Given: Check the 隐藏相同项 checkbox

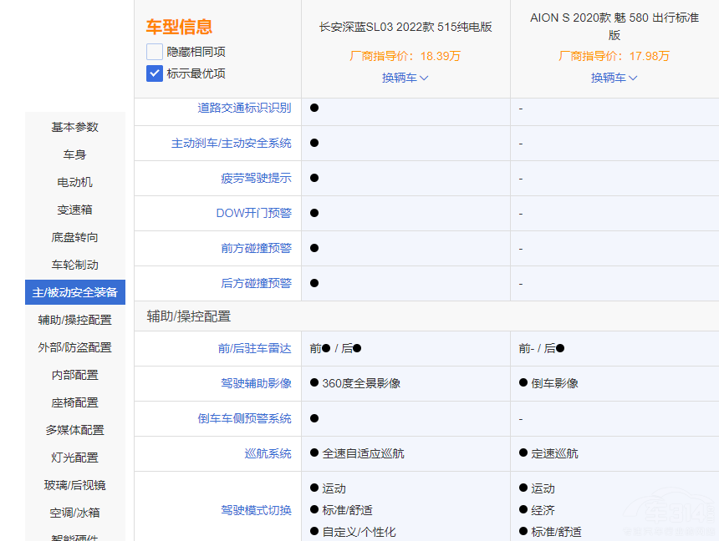Looking at the screenshot, I should coord(155,52).
